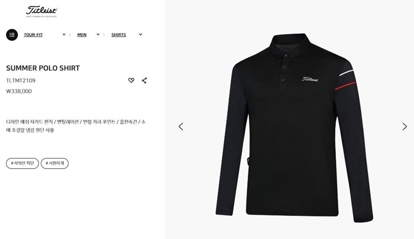
Task: Select the #자외선 차단 tag
Action: point(22,163)
